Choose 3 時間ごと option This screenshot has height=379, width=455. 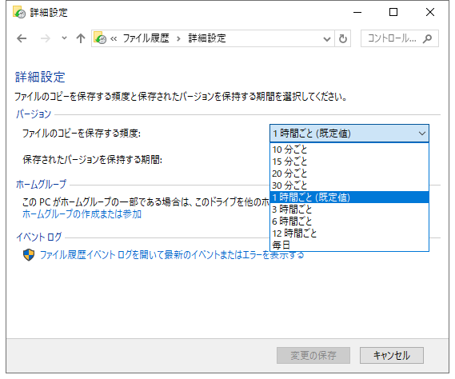(x=349, y=209)
